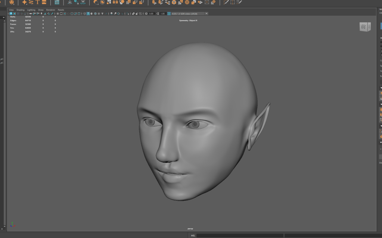Open the View menu in the viewport panel

point(11,10)
